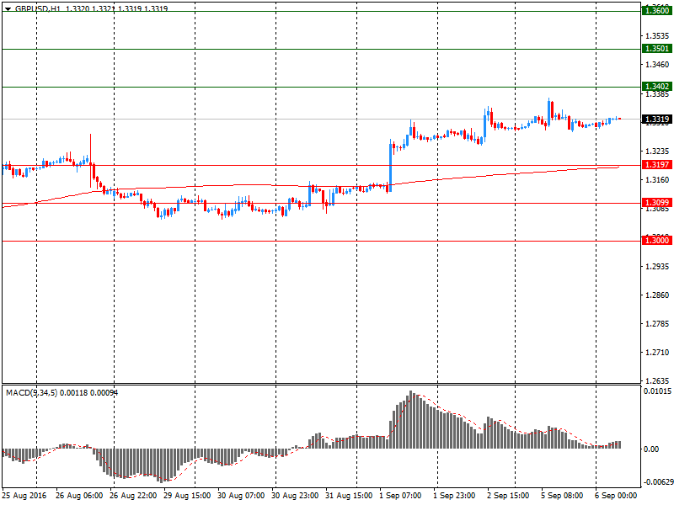Viewport: 674px width, 505px height.
Task: Select the 30 Aug 23:00 time label
Action: (295, 495)
